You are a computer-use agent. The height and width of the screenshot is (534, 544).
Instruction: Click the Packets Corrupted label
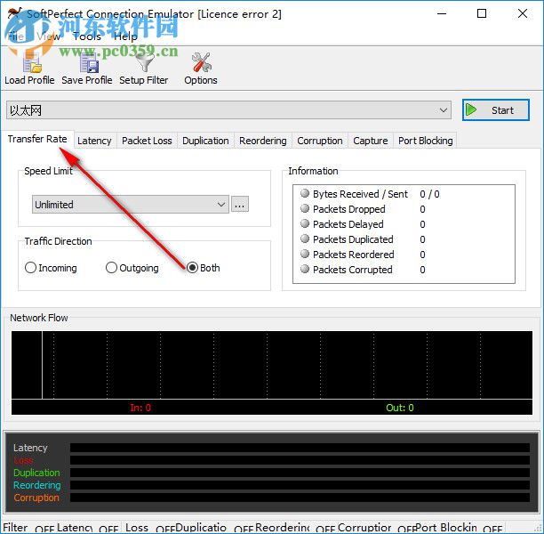(353, 270)
